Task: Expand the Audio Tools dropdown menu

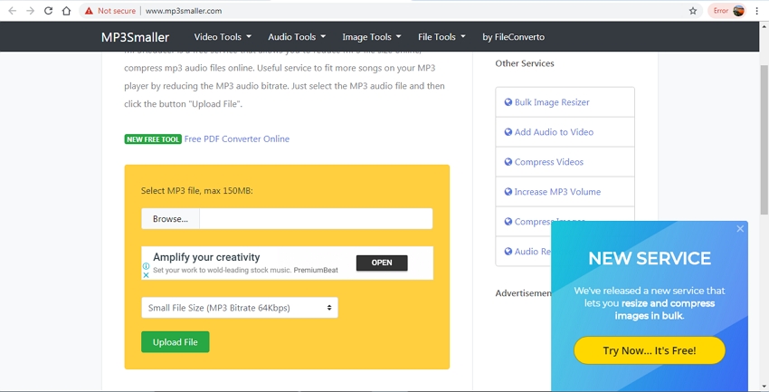Action: point(297,37)
